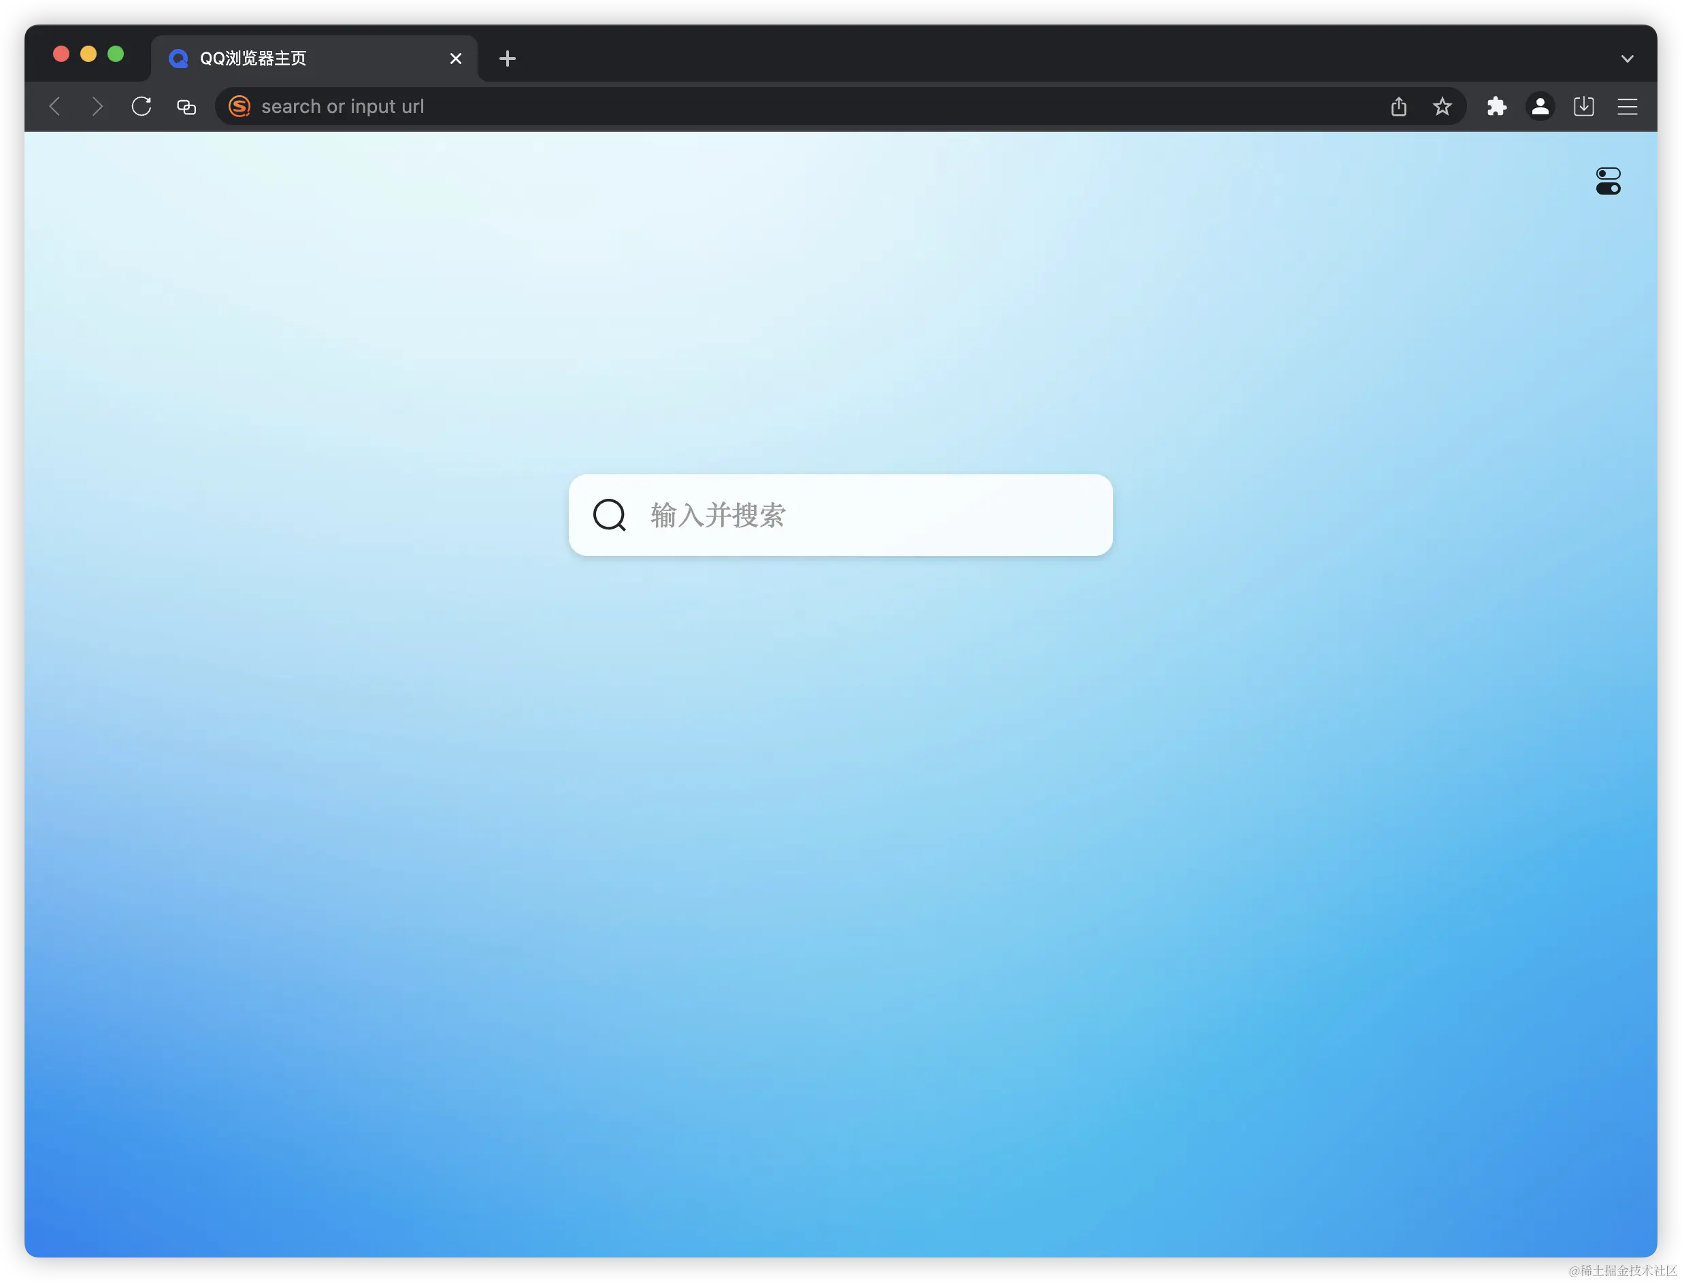This screenshot has height=1282, width=1682.
Task: Bookmark page with the star icon
Action: pos(1442,106)
